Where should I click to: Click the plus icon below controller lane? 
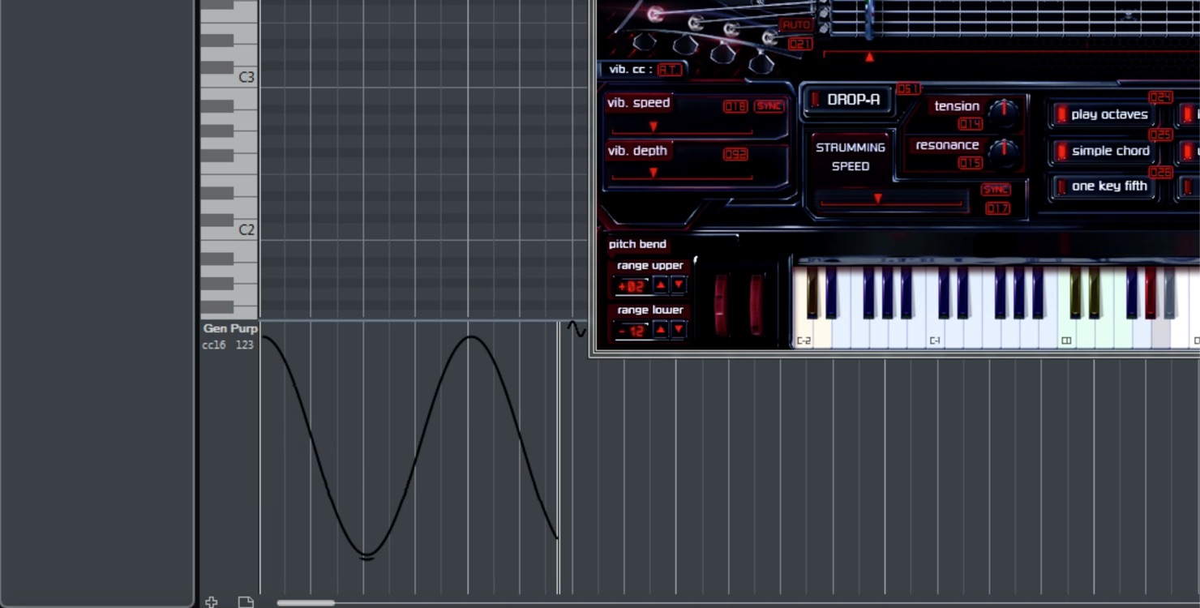click(211, 602)
